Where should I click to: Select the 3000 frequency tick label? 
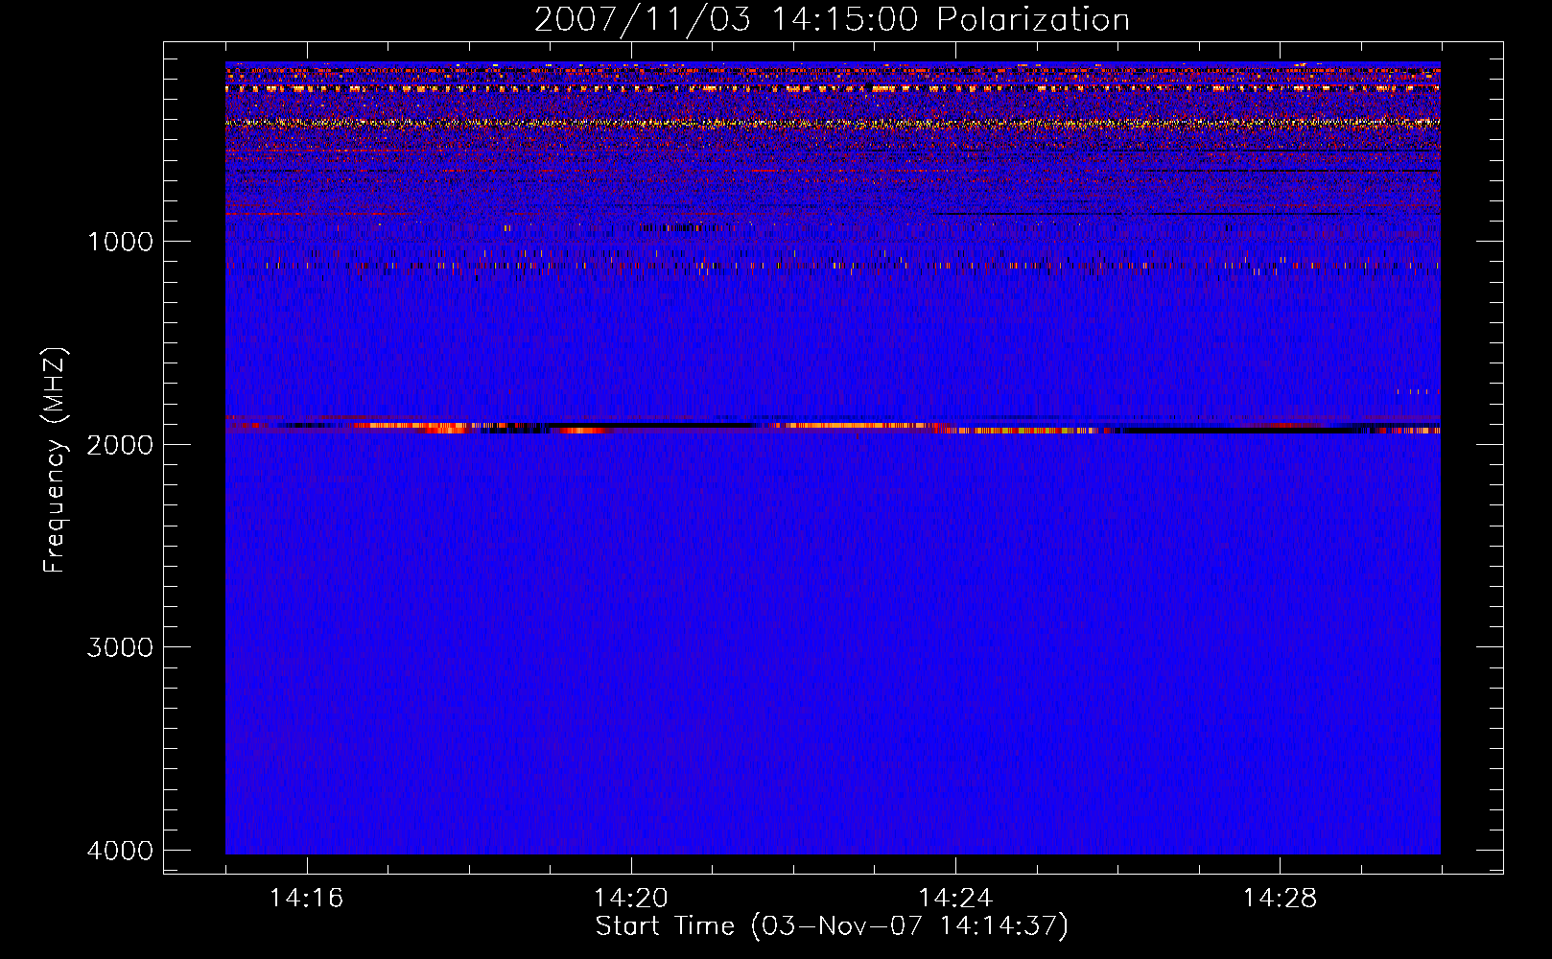coord(121,647)
